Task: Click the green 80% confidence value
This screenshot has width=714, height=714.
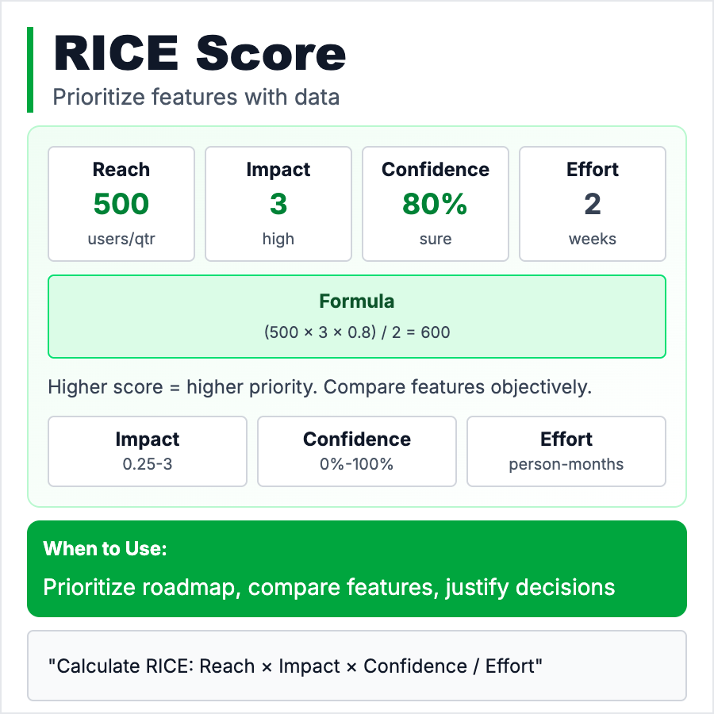Action: pos(436,205)
